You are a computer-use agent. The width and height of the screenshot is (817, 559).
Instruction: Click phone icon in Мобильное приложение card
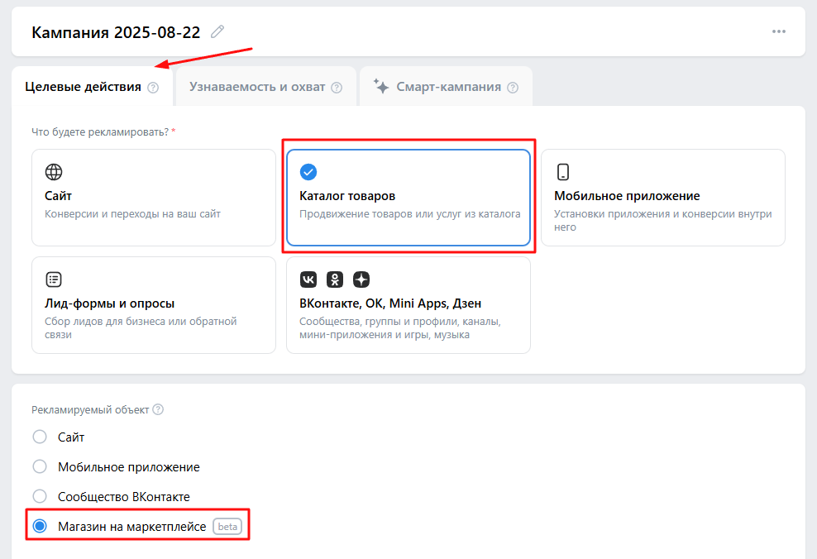563,172
